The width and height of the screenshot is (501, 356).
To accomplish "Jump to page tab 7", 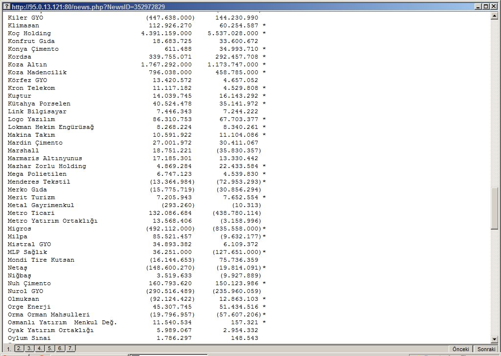I will (x=70, y=349).
